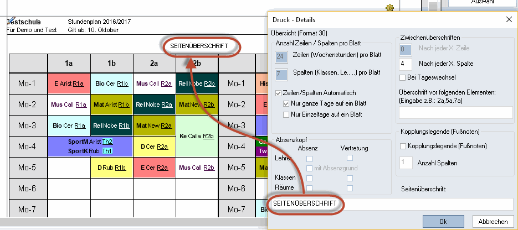Click the Stundenplan 2016/2017 title text
This screenshot has height=230, width=518.
click(99, 22)
